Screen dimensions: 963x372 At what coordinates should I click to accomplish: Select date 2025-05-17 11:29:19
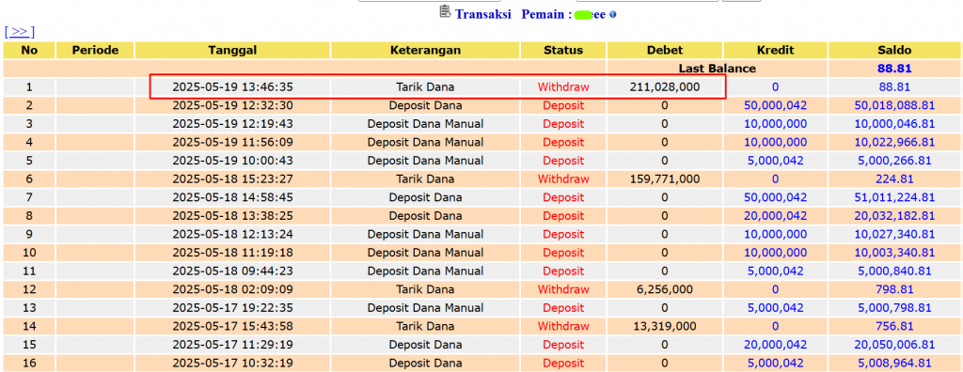click(232, 345)
